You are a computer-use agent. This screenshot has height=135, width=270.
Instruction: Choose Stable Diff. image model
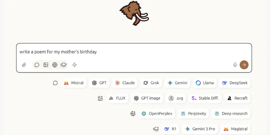pyautogui.click(x=205, y=98)
